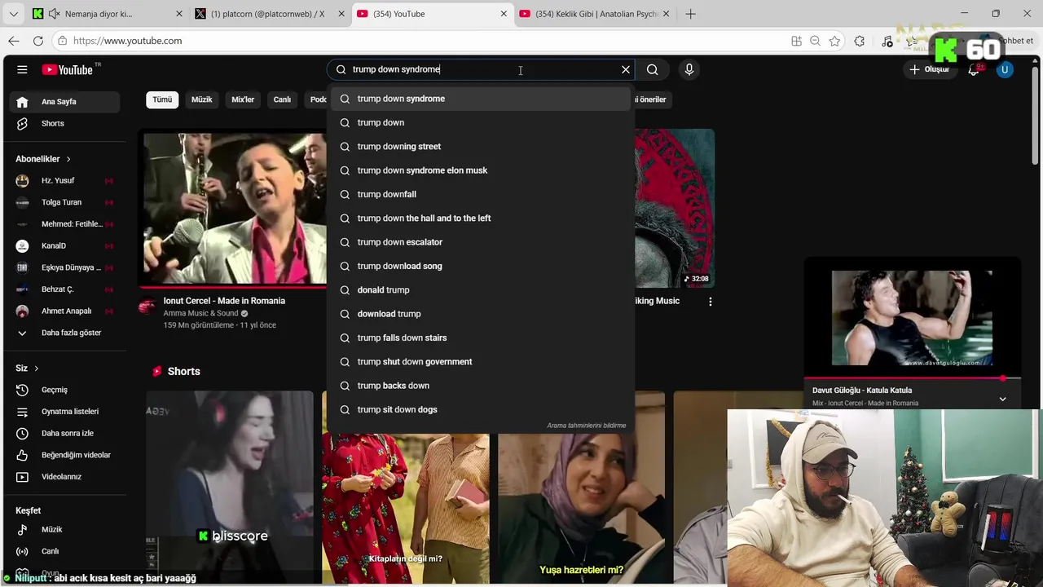Close the active (354) YouTube tab
Viewport: 1043px width, 587px height.
point(504,14)
